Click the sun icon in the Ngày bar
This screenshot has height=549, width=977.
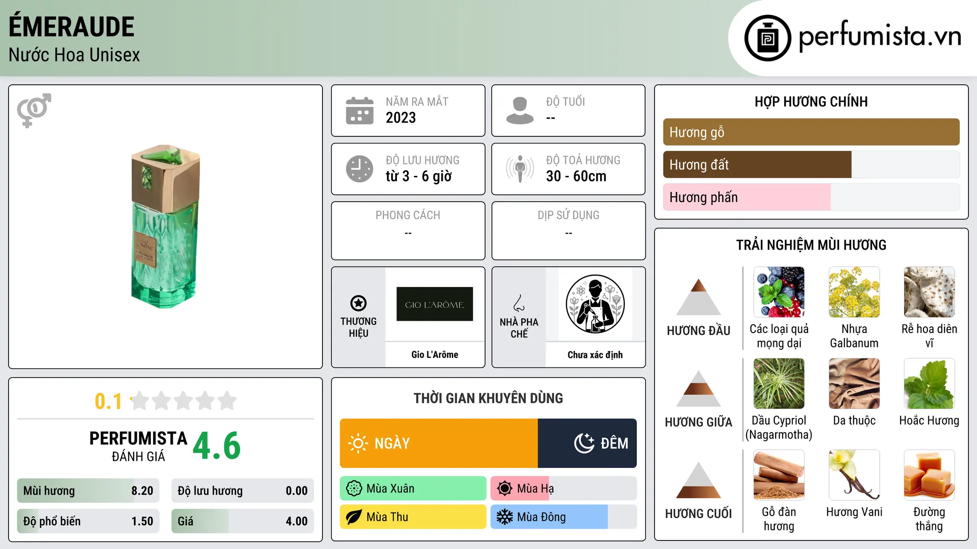point(358,443)
